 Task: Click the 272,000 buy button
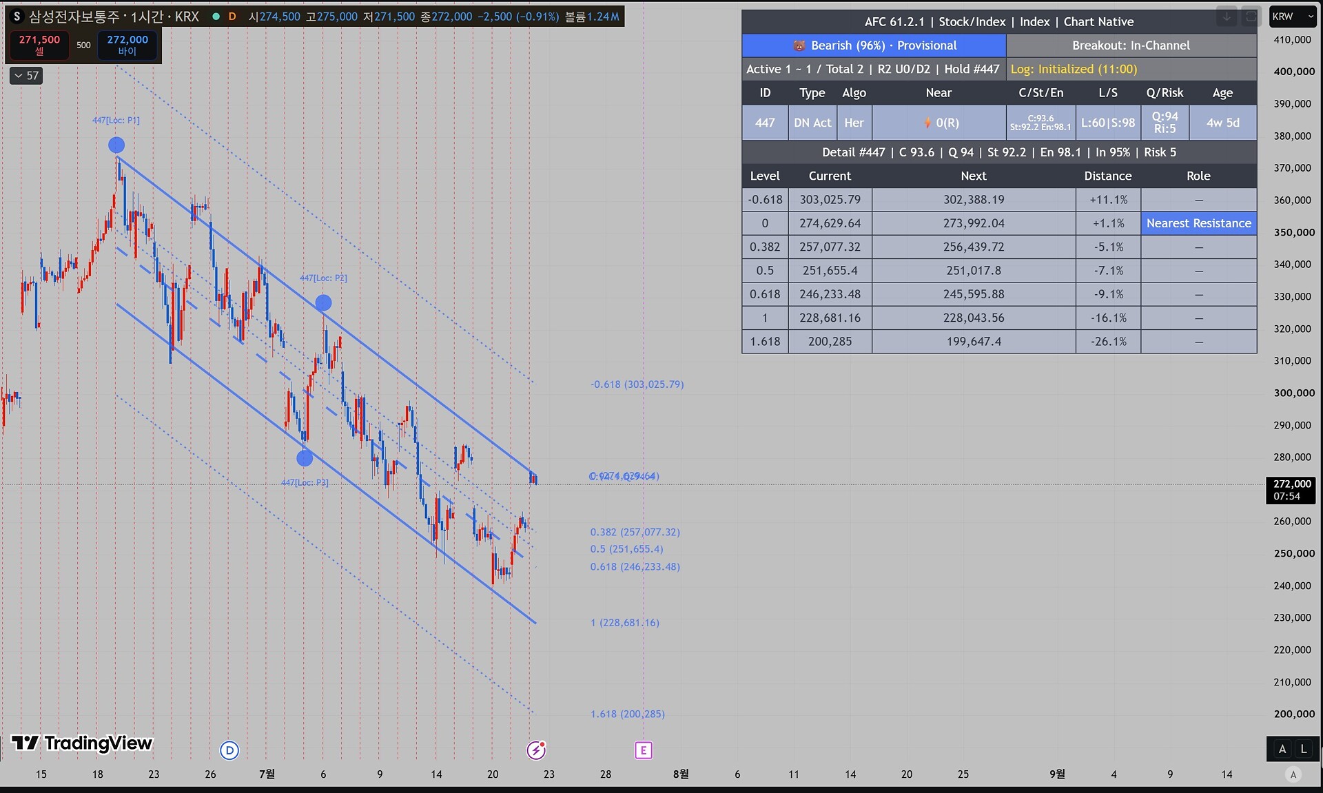point(127,45)
